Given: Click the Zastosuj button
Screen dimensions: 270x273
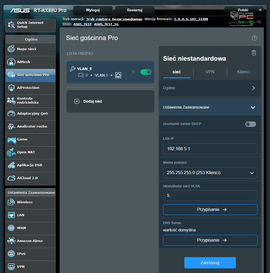Looking at the screenshot, I should tap(210, 263).
